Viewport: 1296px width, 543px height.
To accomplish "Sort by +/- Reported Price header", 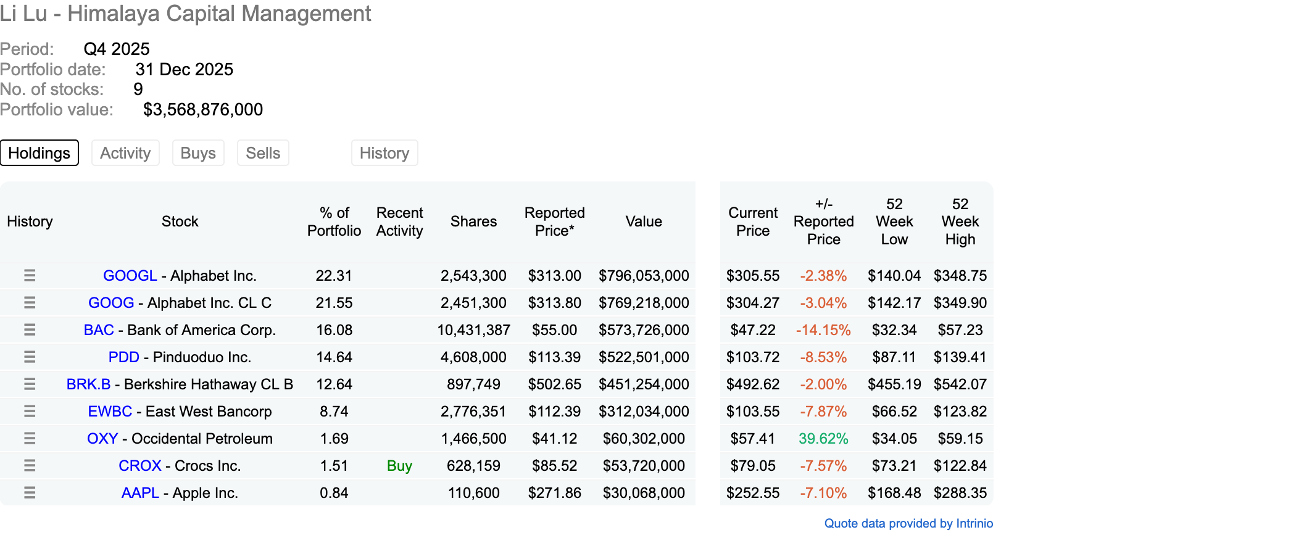I will coord(823,222).
